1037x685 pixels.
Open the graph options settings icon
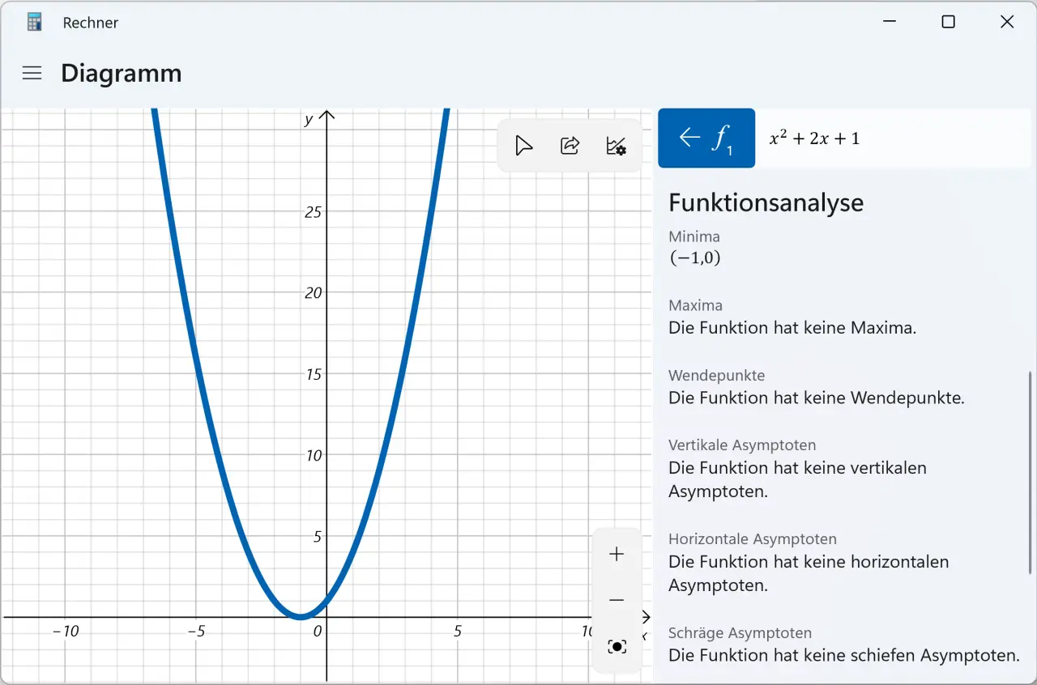tap(617, 146)
